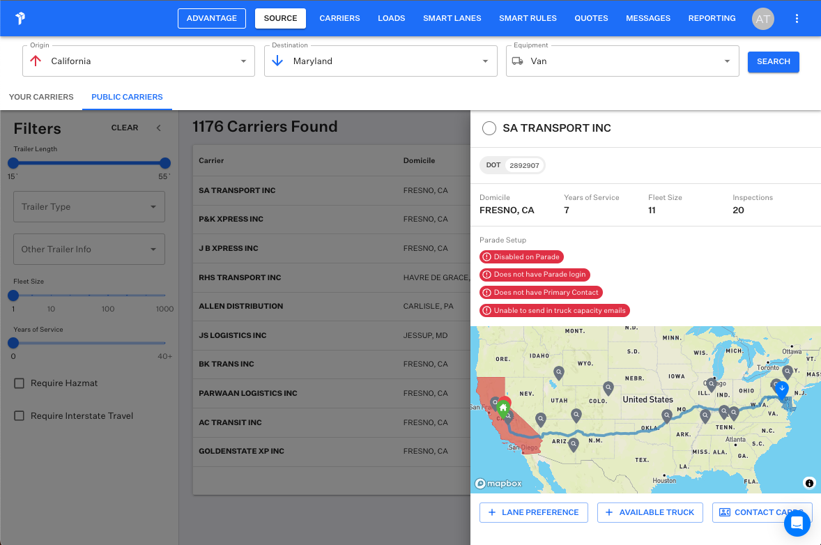Screen dimensions: 821x545
Task: Click the blue destination pin on map
Action: coord(782,389)
